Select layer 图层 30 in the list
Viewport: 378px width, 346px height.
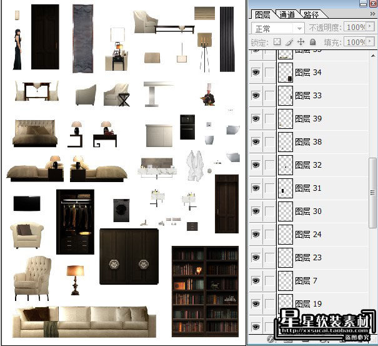pyautogui.click(x=323, y=211)
